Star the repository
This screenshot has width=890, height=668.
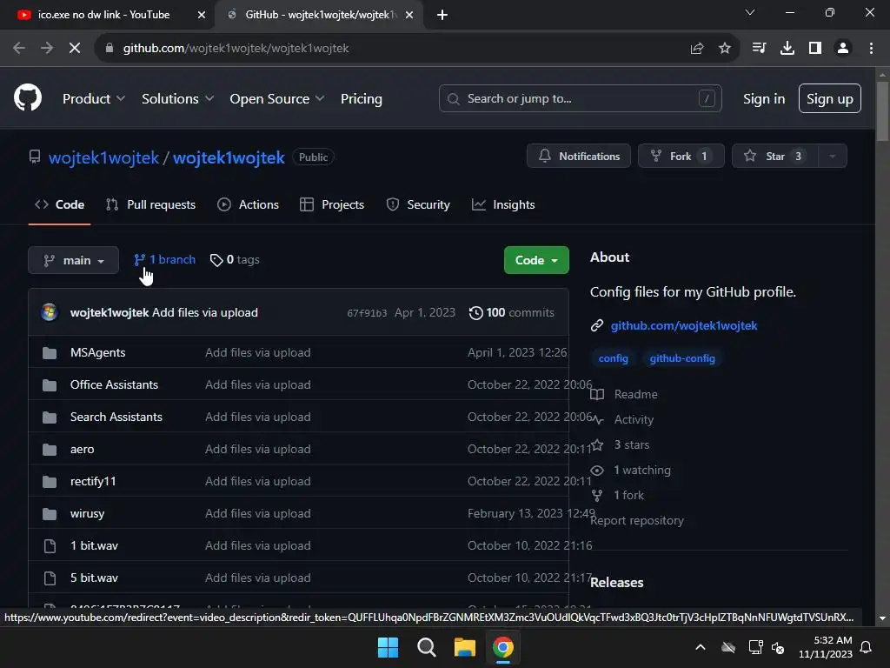tap(774, 156)
